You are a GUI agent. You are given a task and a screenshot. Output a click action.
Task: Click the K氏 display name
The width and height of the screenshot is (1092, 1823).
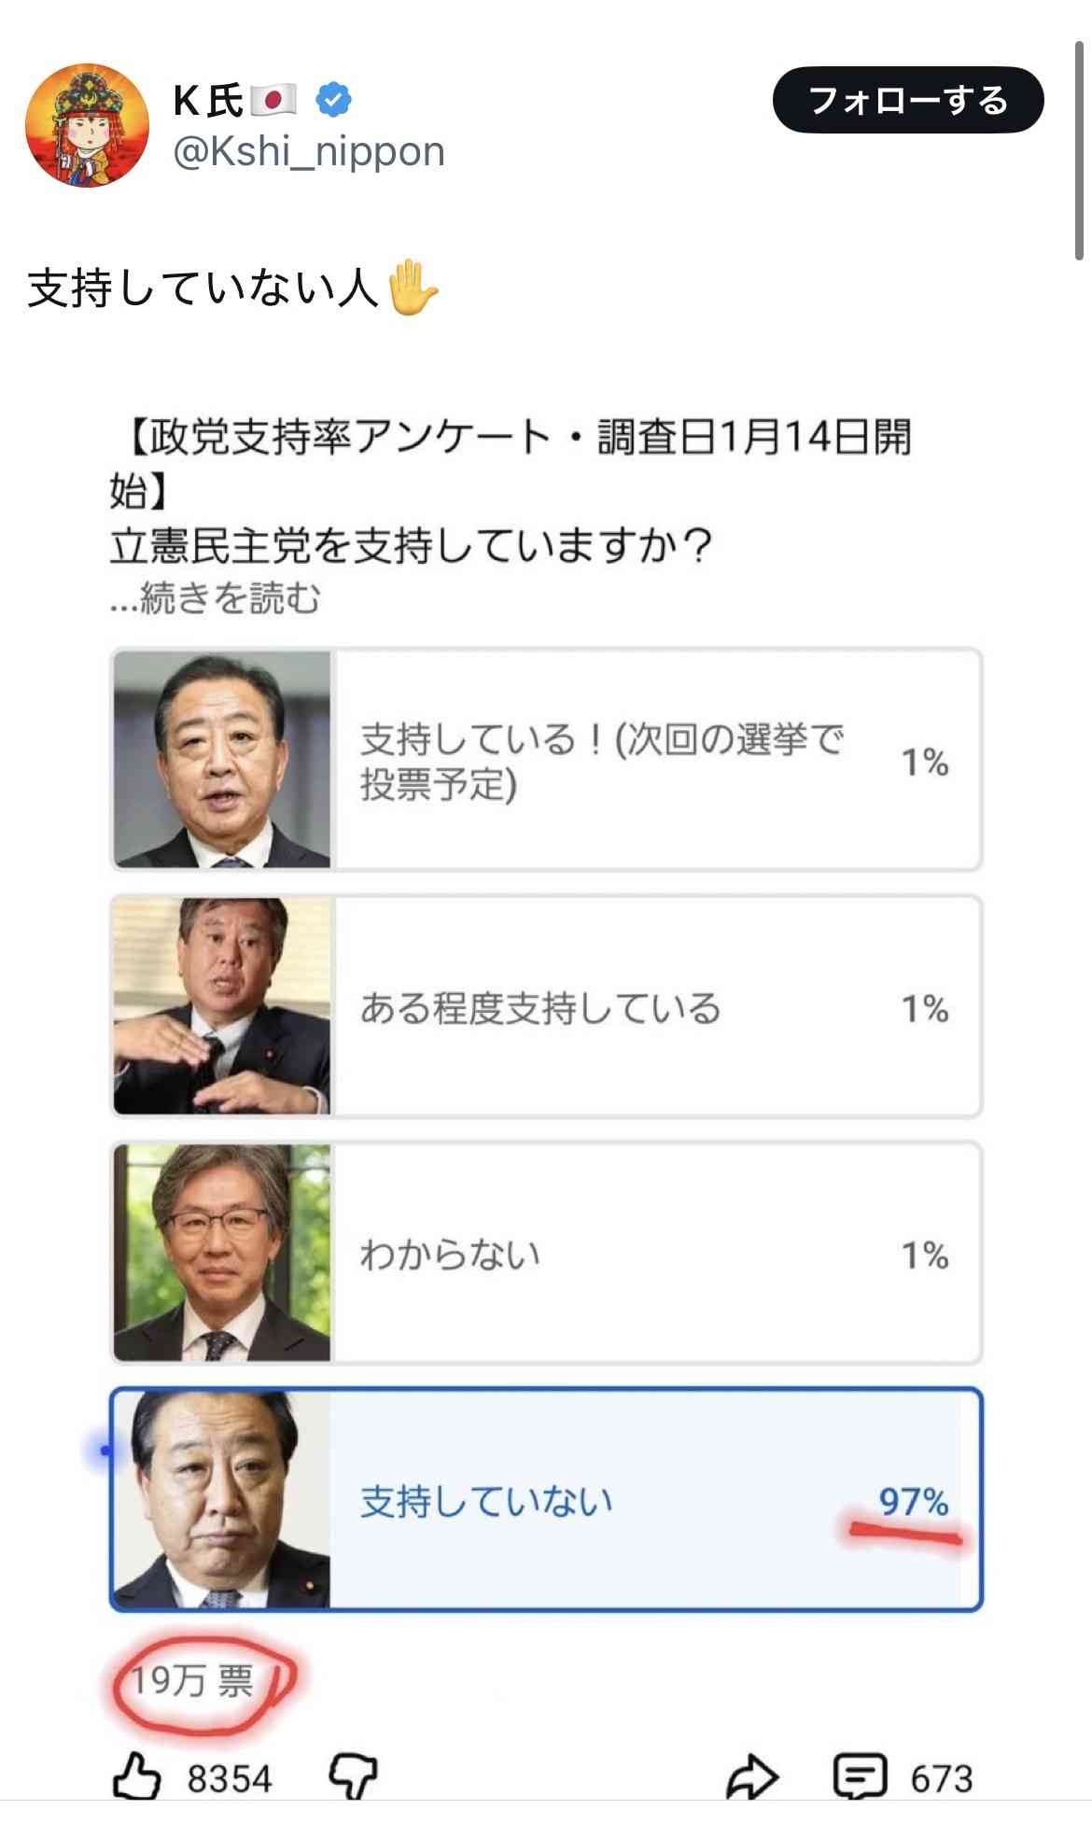pyautogui.click(x=207, y=100)
